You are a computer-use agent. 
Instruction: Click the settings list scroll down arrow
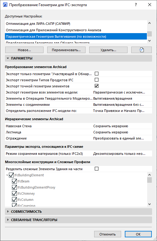tap(149, 41)
